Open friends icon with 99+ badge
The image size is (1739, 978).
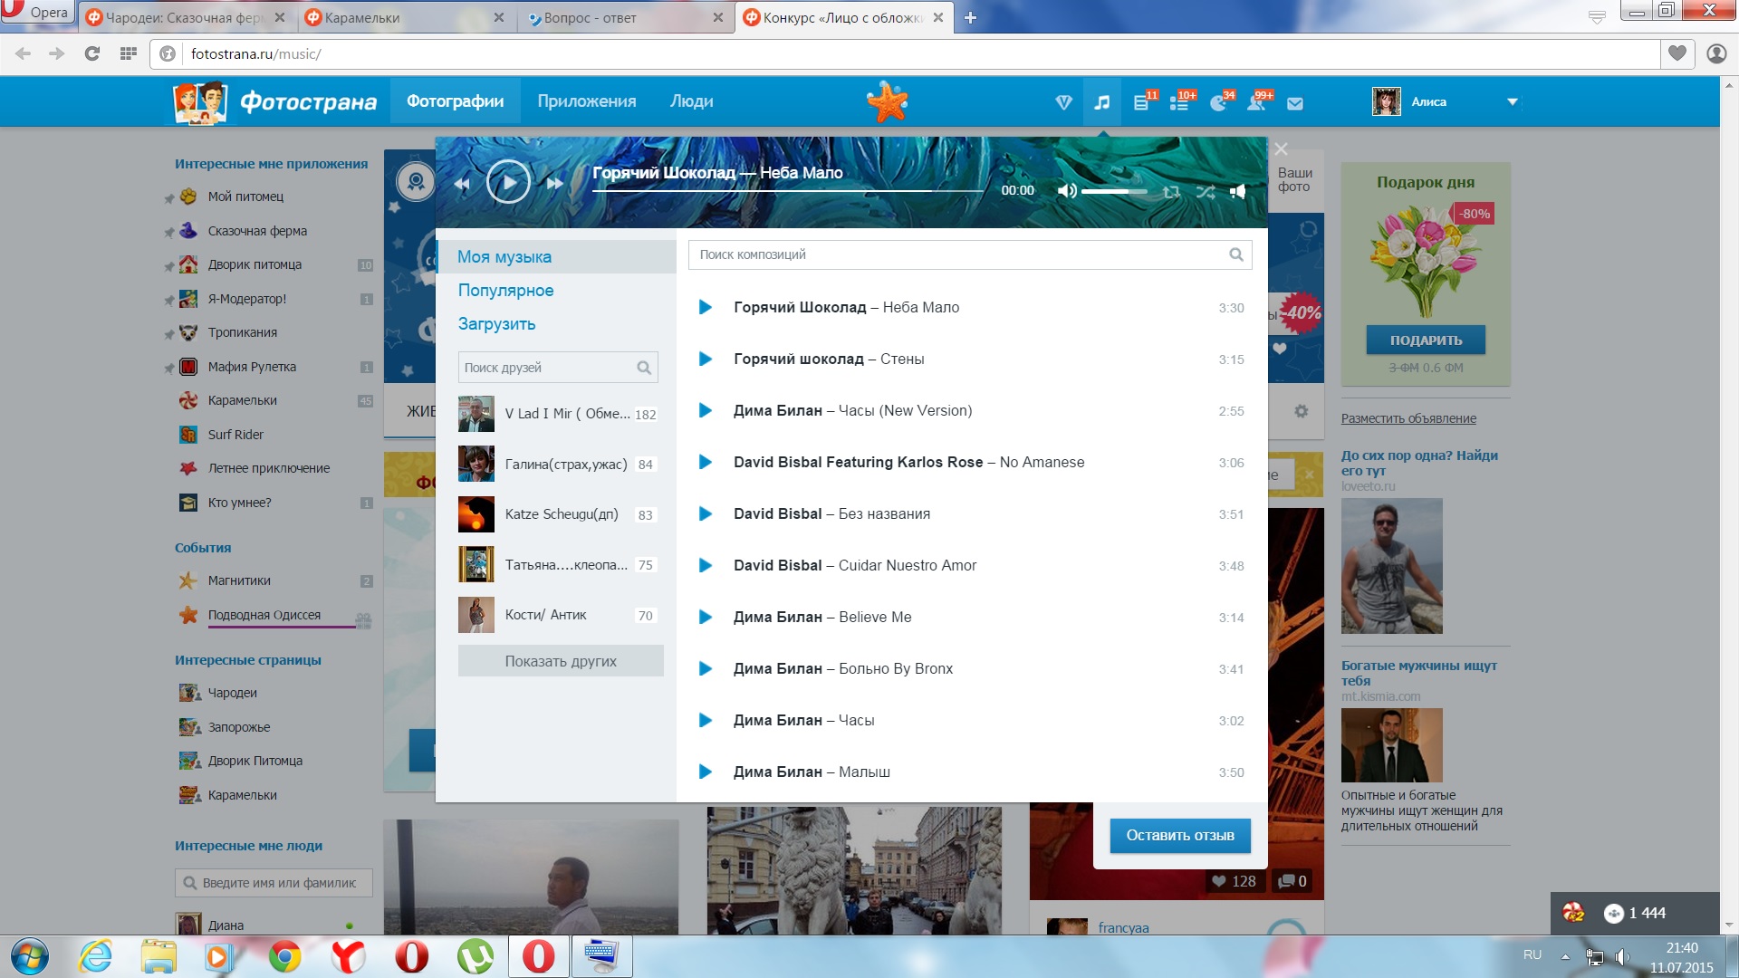click(x=1259, y=101)
